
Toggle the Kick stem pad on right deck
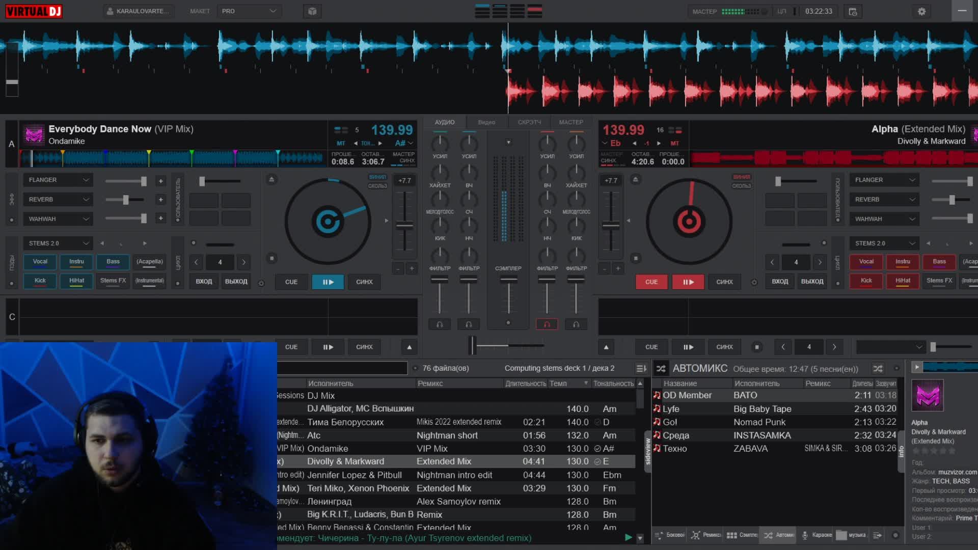pyautogui.click(x=866, y=281)
